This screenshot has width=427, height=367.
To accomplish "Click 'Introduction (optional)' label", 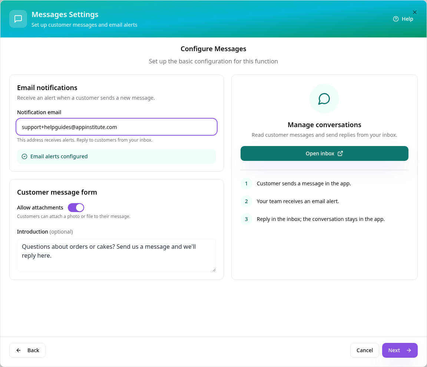I will click(x=45, y=232).
